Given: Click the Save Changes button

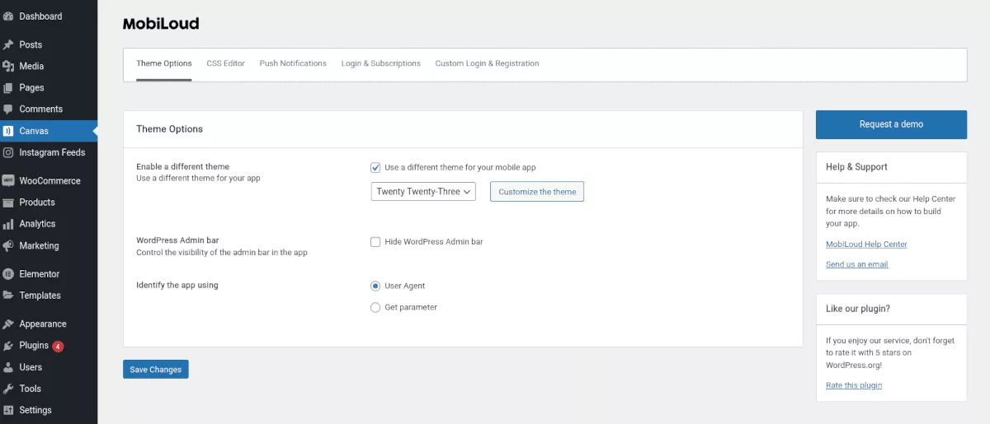Looking at the screenshot, I should pyautogui.click(x=156, y=370).
